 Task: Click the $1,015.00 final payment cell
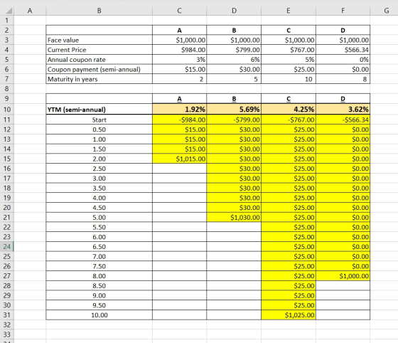[x=179, y=159]
